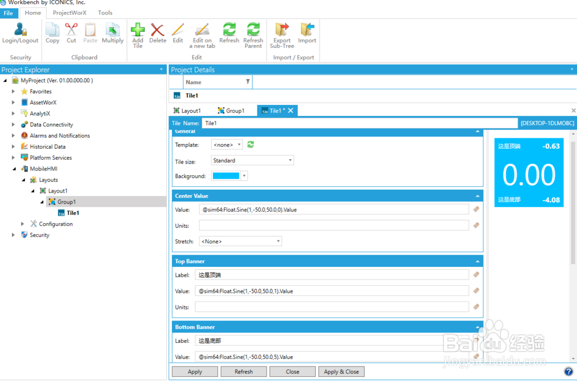Viewport: 577px width, 381px height.
Task: Click the Edit pencil icon
Action: click(178, 29)
